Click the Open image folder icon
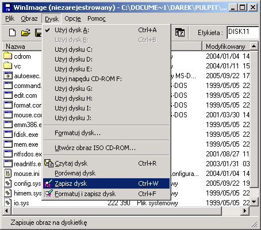This screenshot has height=230, width=261. click(x=26, y=33)
